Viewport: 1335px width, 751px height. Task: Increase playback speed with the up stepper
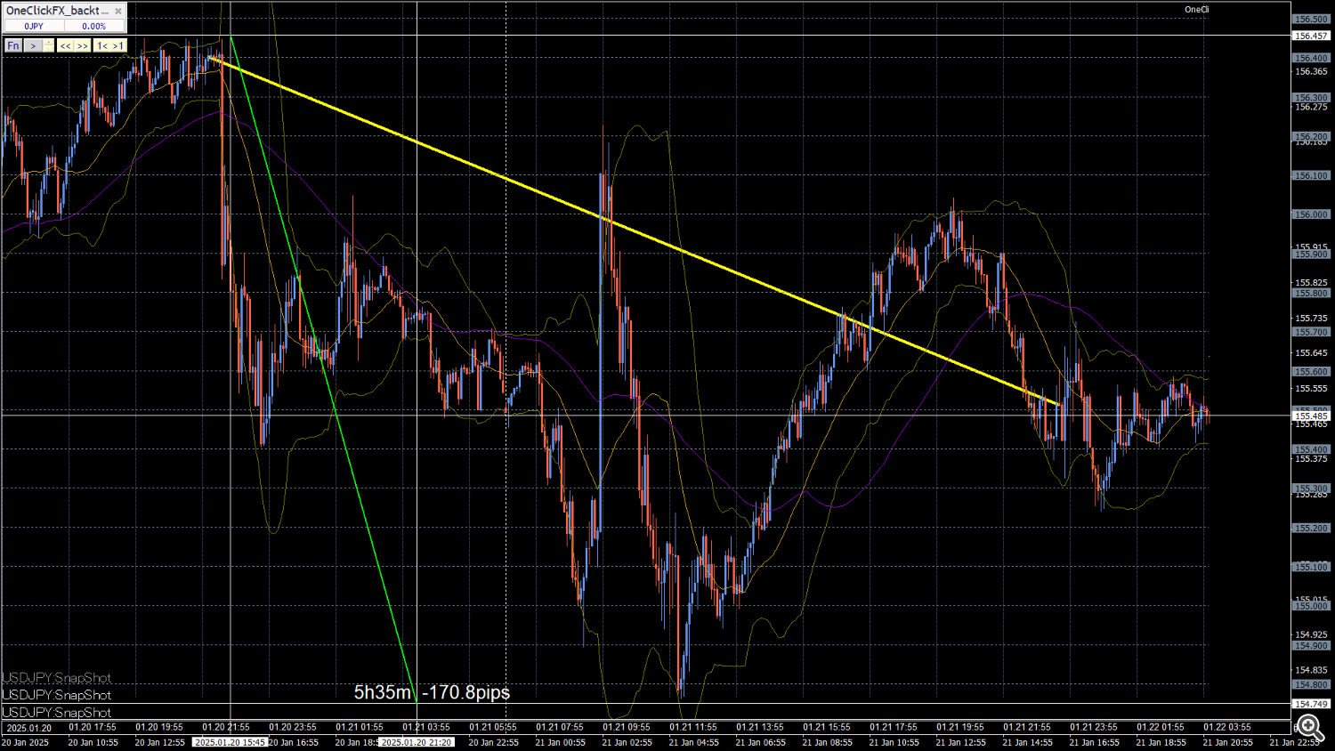coord(49,43)
